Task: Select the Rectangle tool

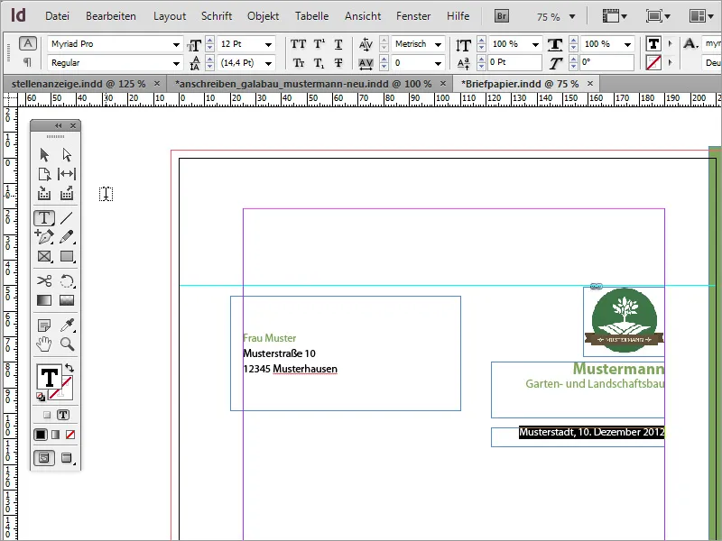Action: 67,256
